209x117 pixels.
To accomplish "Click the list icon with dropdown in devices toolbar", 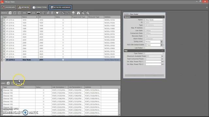I will 53,13.
